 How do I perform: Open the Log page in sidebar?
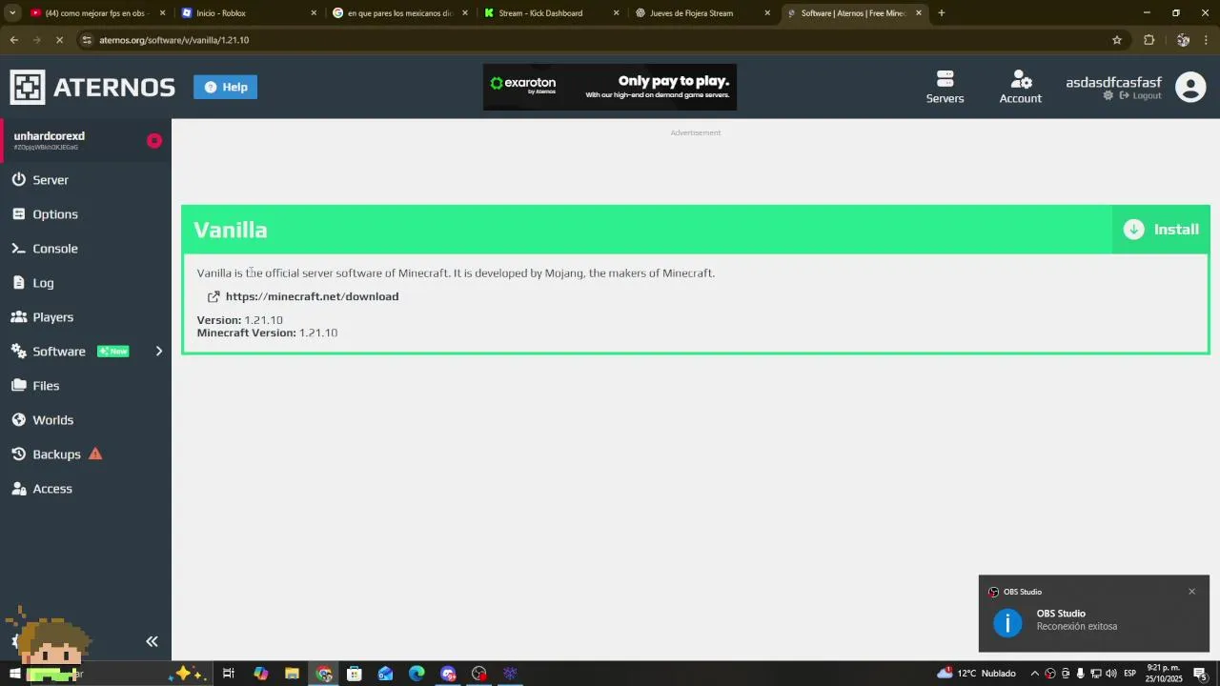[43, 283]
